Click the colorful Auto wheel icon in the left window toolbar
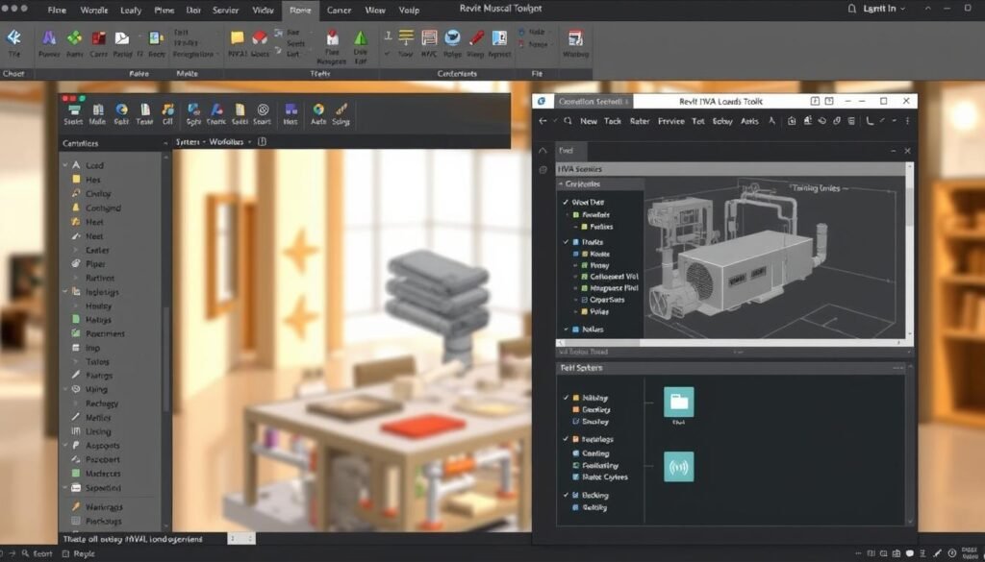The width and height of the screenshot is (985, 562). [x=318, y=110]
